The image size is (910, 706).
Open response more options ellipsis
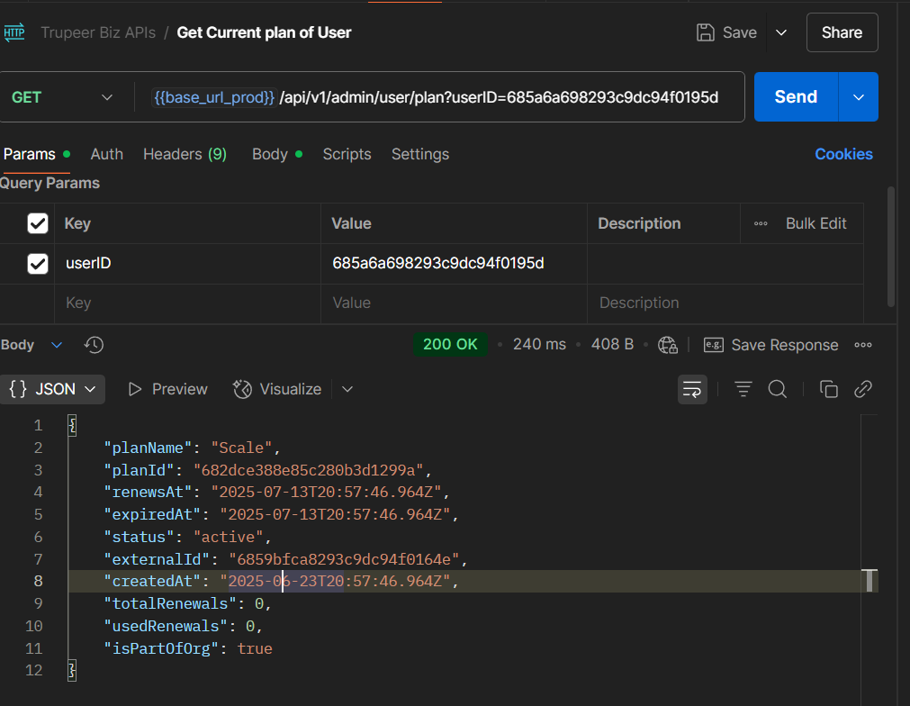pyautogui.click(x=862, y=345)
